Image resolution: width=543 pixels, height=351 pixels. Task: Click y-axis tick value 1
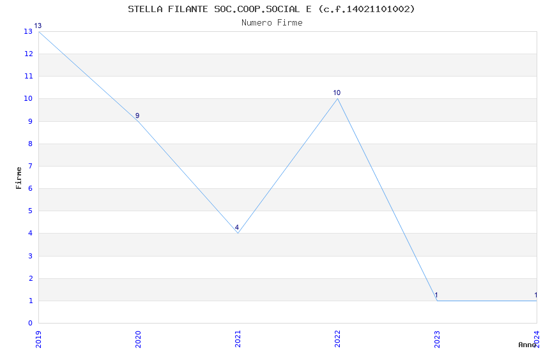(x=31, y=301)
